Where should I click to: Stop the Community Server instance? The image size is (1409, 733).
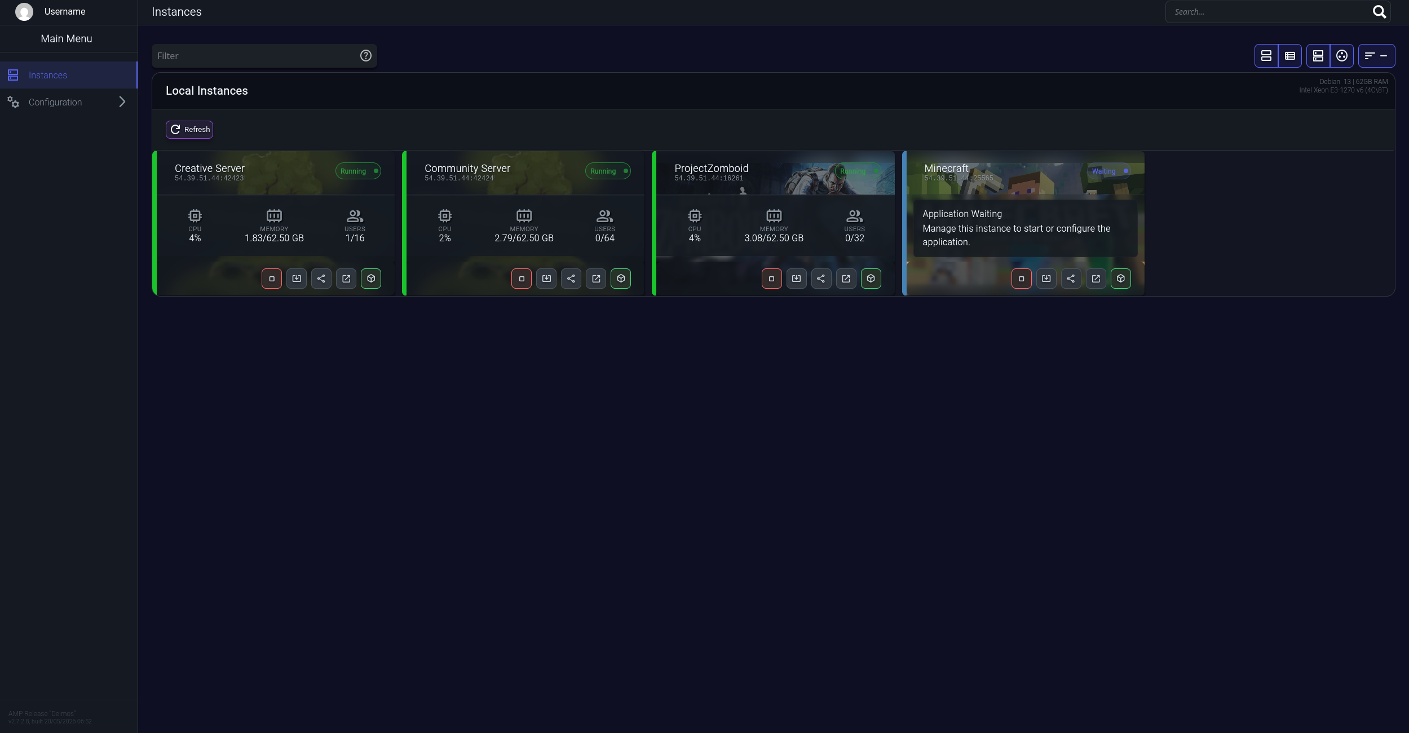pyautogui.click(x=522, y=279)
